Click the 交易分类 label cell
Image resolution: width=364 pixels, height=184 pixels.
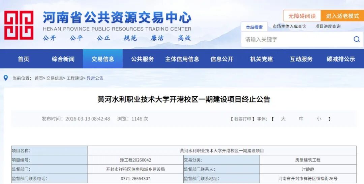(221, 160)
